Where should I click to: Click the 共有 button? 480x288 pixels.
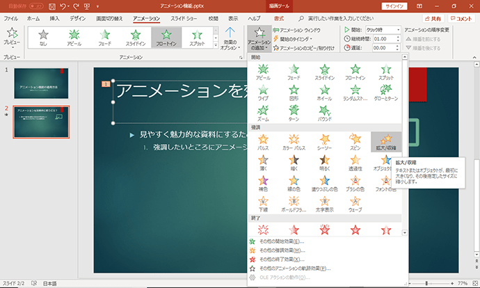pyautogui.click(x=433, y=19)
